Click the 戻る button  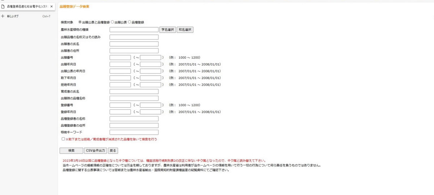pyautogui.click(x=113, y=150)
